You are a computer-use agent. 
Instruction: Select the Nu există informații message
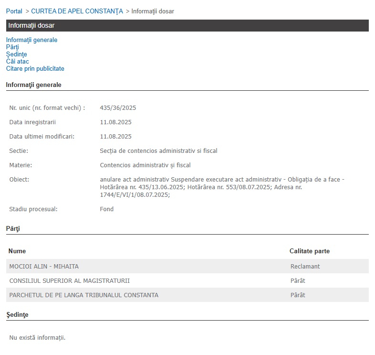point(37,338)
